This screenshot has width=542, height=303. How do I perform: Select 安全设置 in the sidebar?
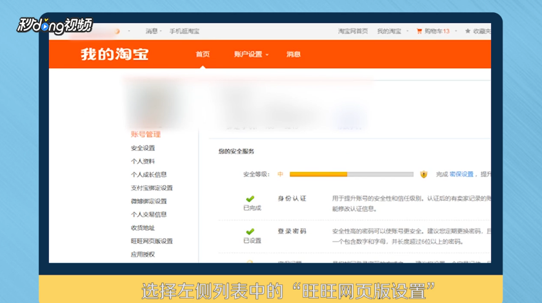click(143, 148)
